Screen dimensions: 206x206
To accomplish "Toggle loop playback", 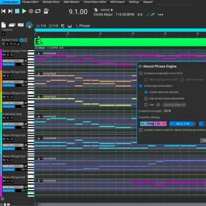I will 38,11.
